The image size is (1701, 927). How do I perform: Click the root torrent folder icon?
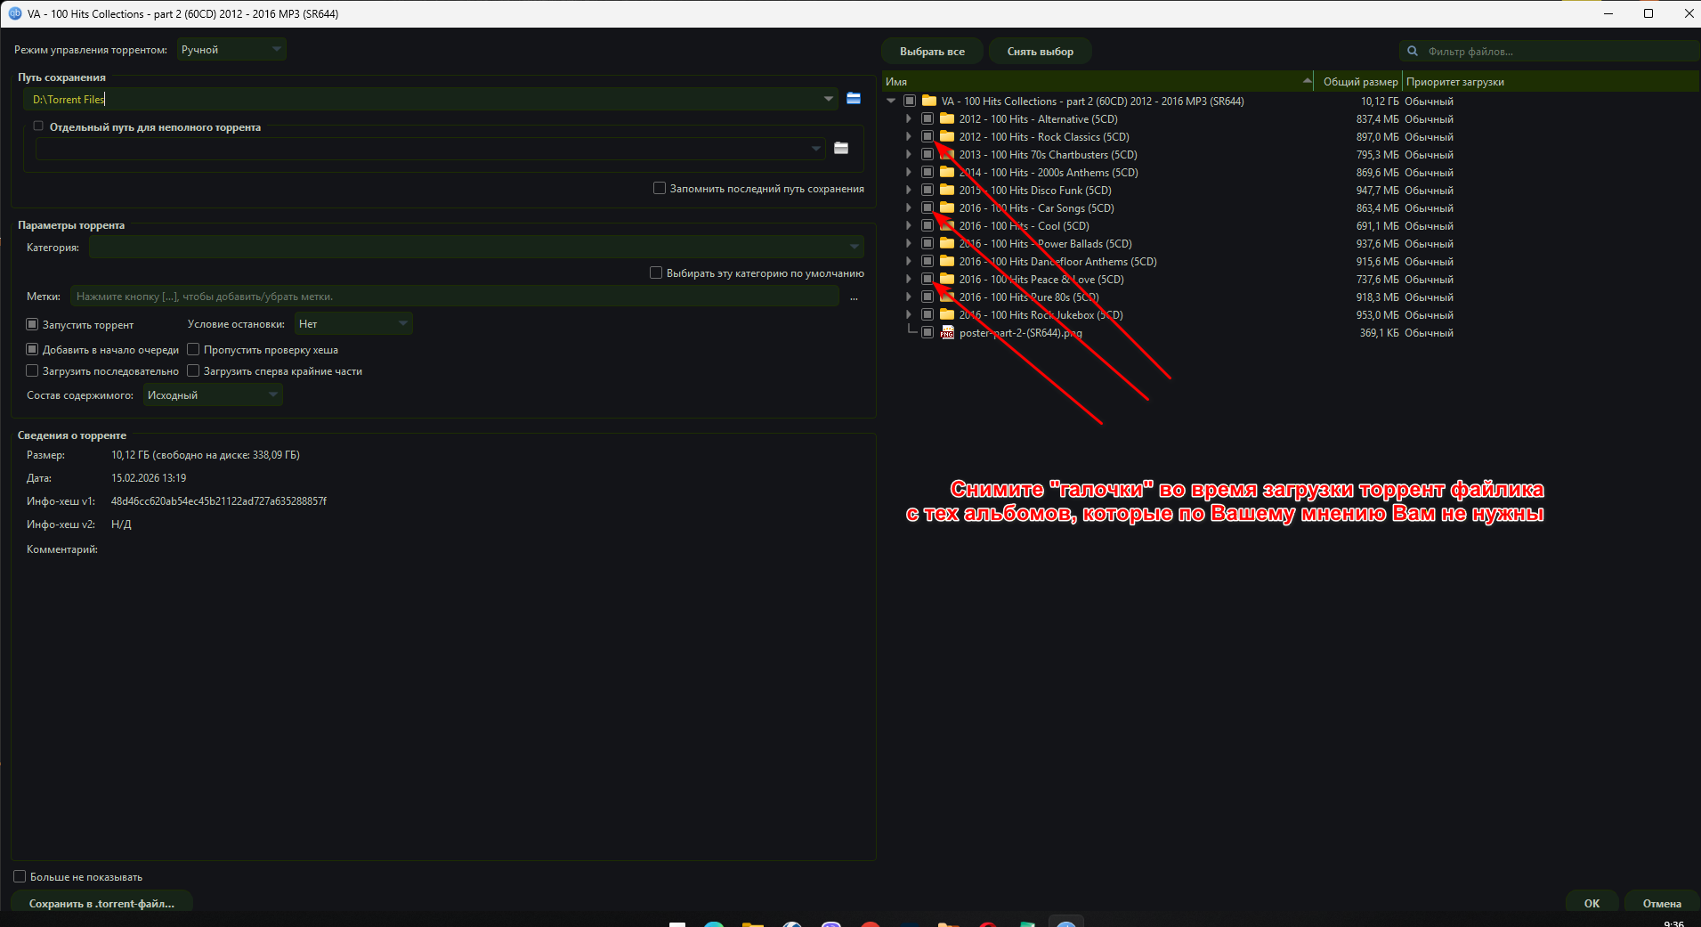(x=929, y=102)
